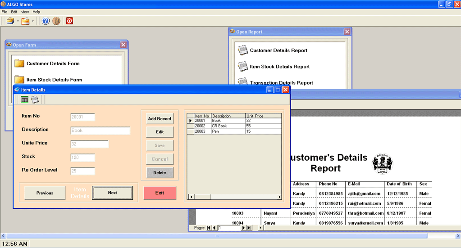Click the open report toolbar icon
This screenshot has height=248, width=461.
coord(25,21)
